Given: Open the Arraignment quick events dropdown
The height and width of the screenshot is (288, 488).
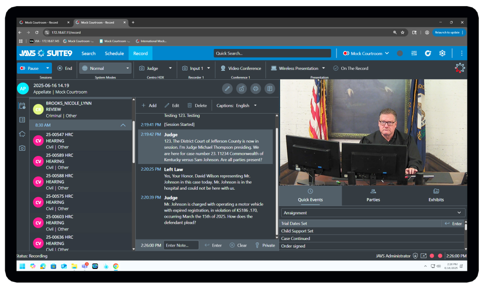Looking at the screenshot, I should click(x=373, y=212).
